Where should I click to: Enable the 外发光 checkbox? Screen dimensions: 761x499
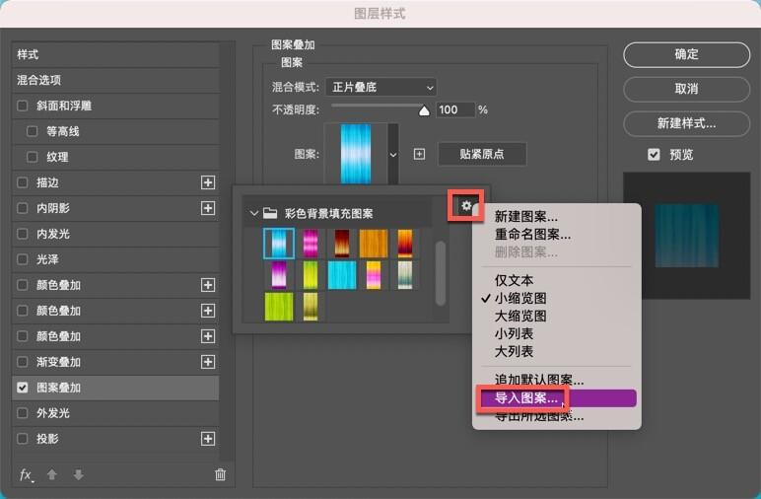[x=23, y=413]
